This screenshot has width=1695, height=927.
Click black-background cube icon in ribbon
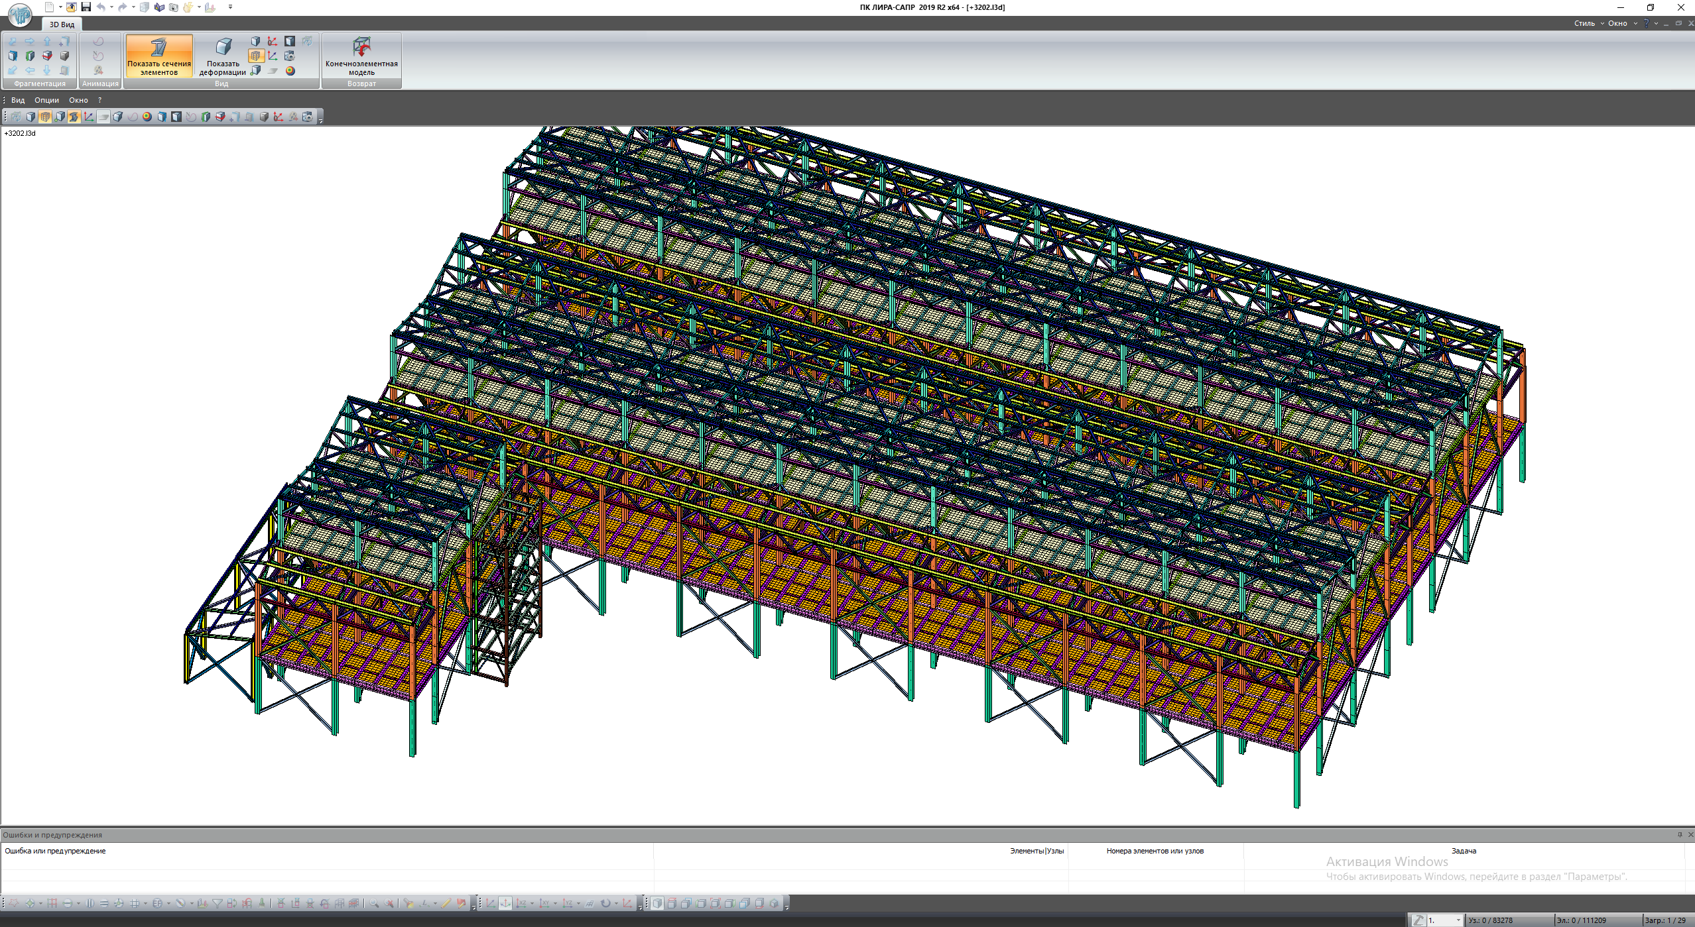click(x=290, y=41)
